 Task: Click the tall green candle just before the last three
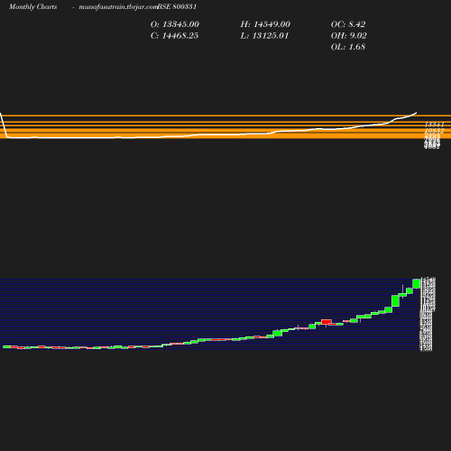tap(395, 301)
